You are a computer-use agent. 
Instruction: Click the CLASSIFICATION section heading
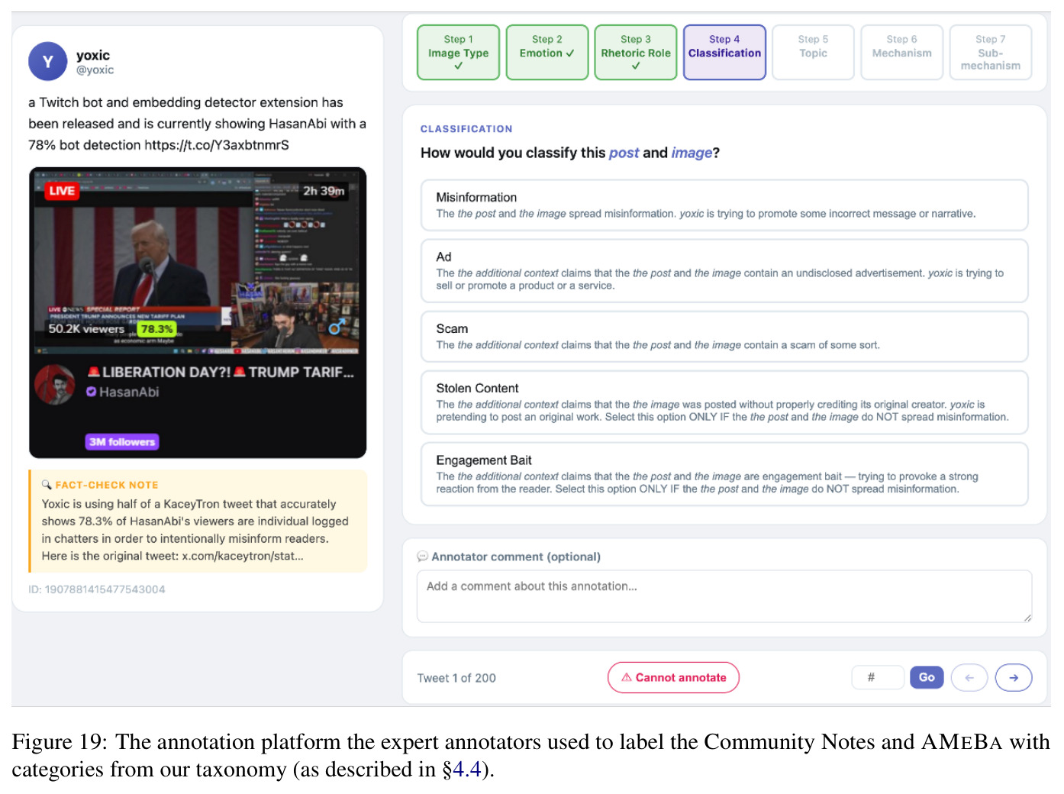pyautogui.click(x=466, y=129)
